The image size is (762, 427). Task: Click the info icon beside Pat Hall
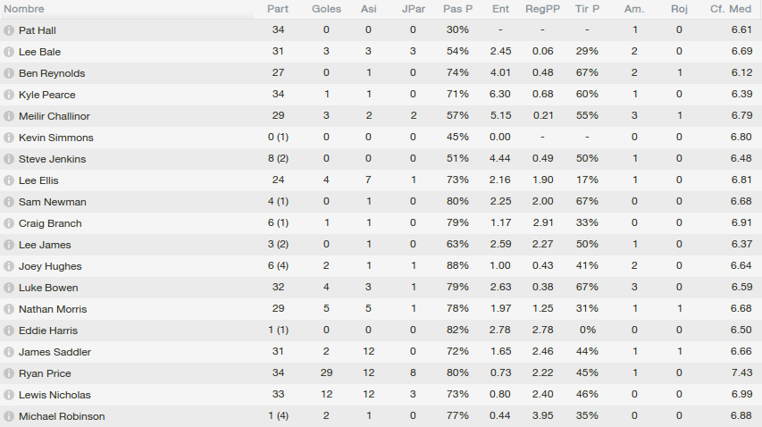[x=8, y=30]
